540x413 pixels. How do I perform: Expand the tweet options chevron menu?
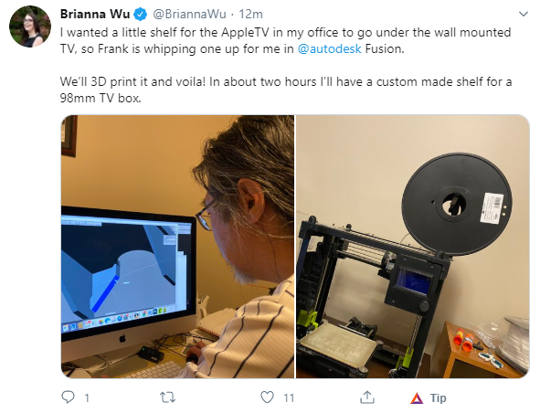pos(524,14)
